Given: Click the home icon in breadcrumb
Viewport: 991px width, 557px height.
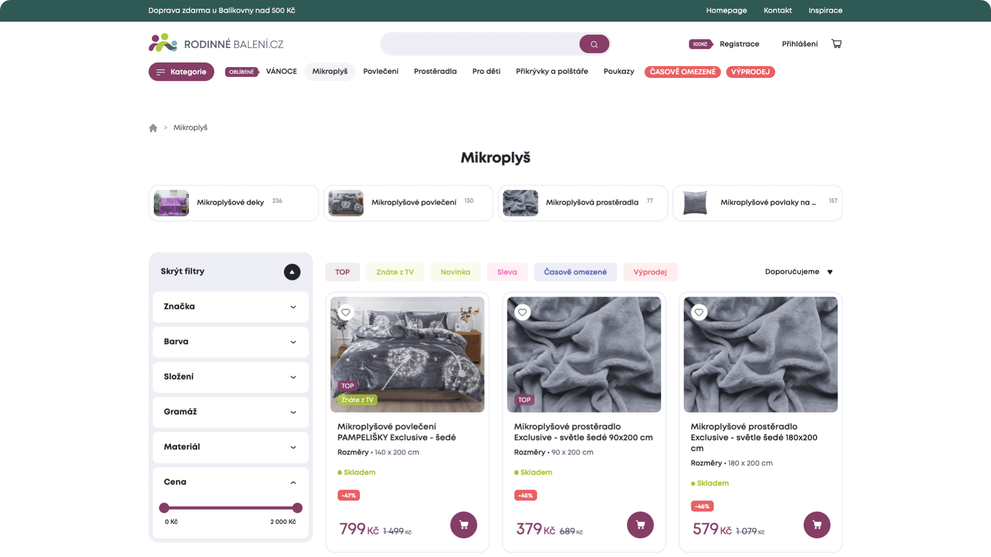Looking at the screenshot, I should coord(153,128).
